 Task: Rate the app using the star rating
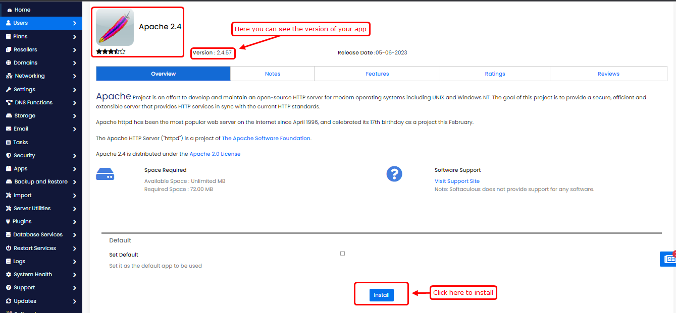click(111, 51)
